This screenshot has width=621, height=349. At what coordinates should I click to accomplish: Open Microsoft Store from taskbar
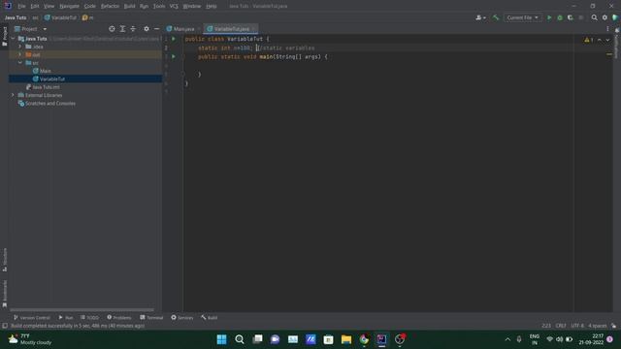coord(328,339)
